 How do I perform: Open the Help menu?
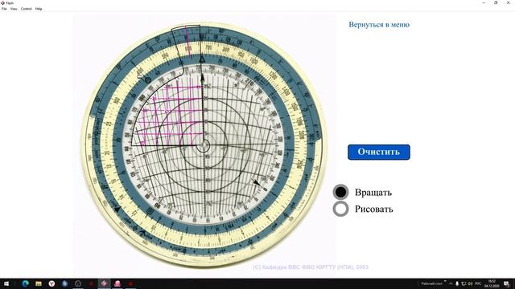(x=39, y=9)
